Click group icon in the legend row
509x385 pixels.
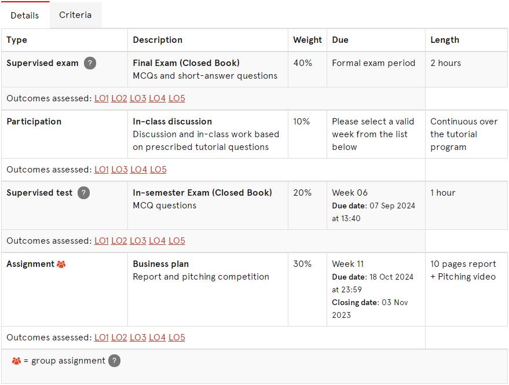pos(16,361)
